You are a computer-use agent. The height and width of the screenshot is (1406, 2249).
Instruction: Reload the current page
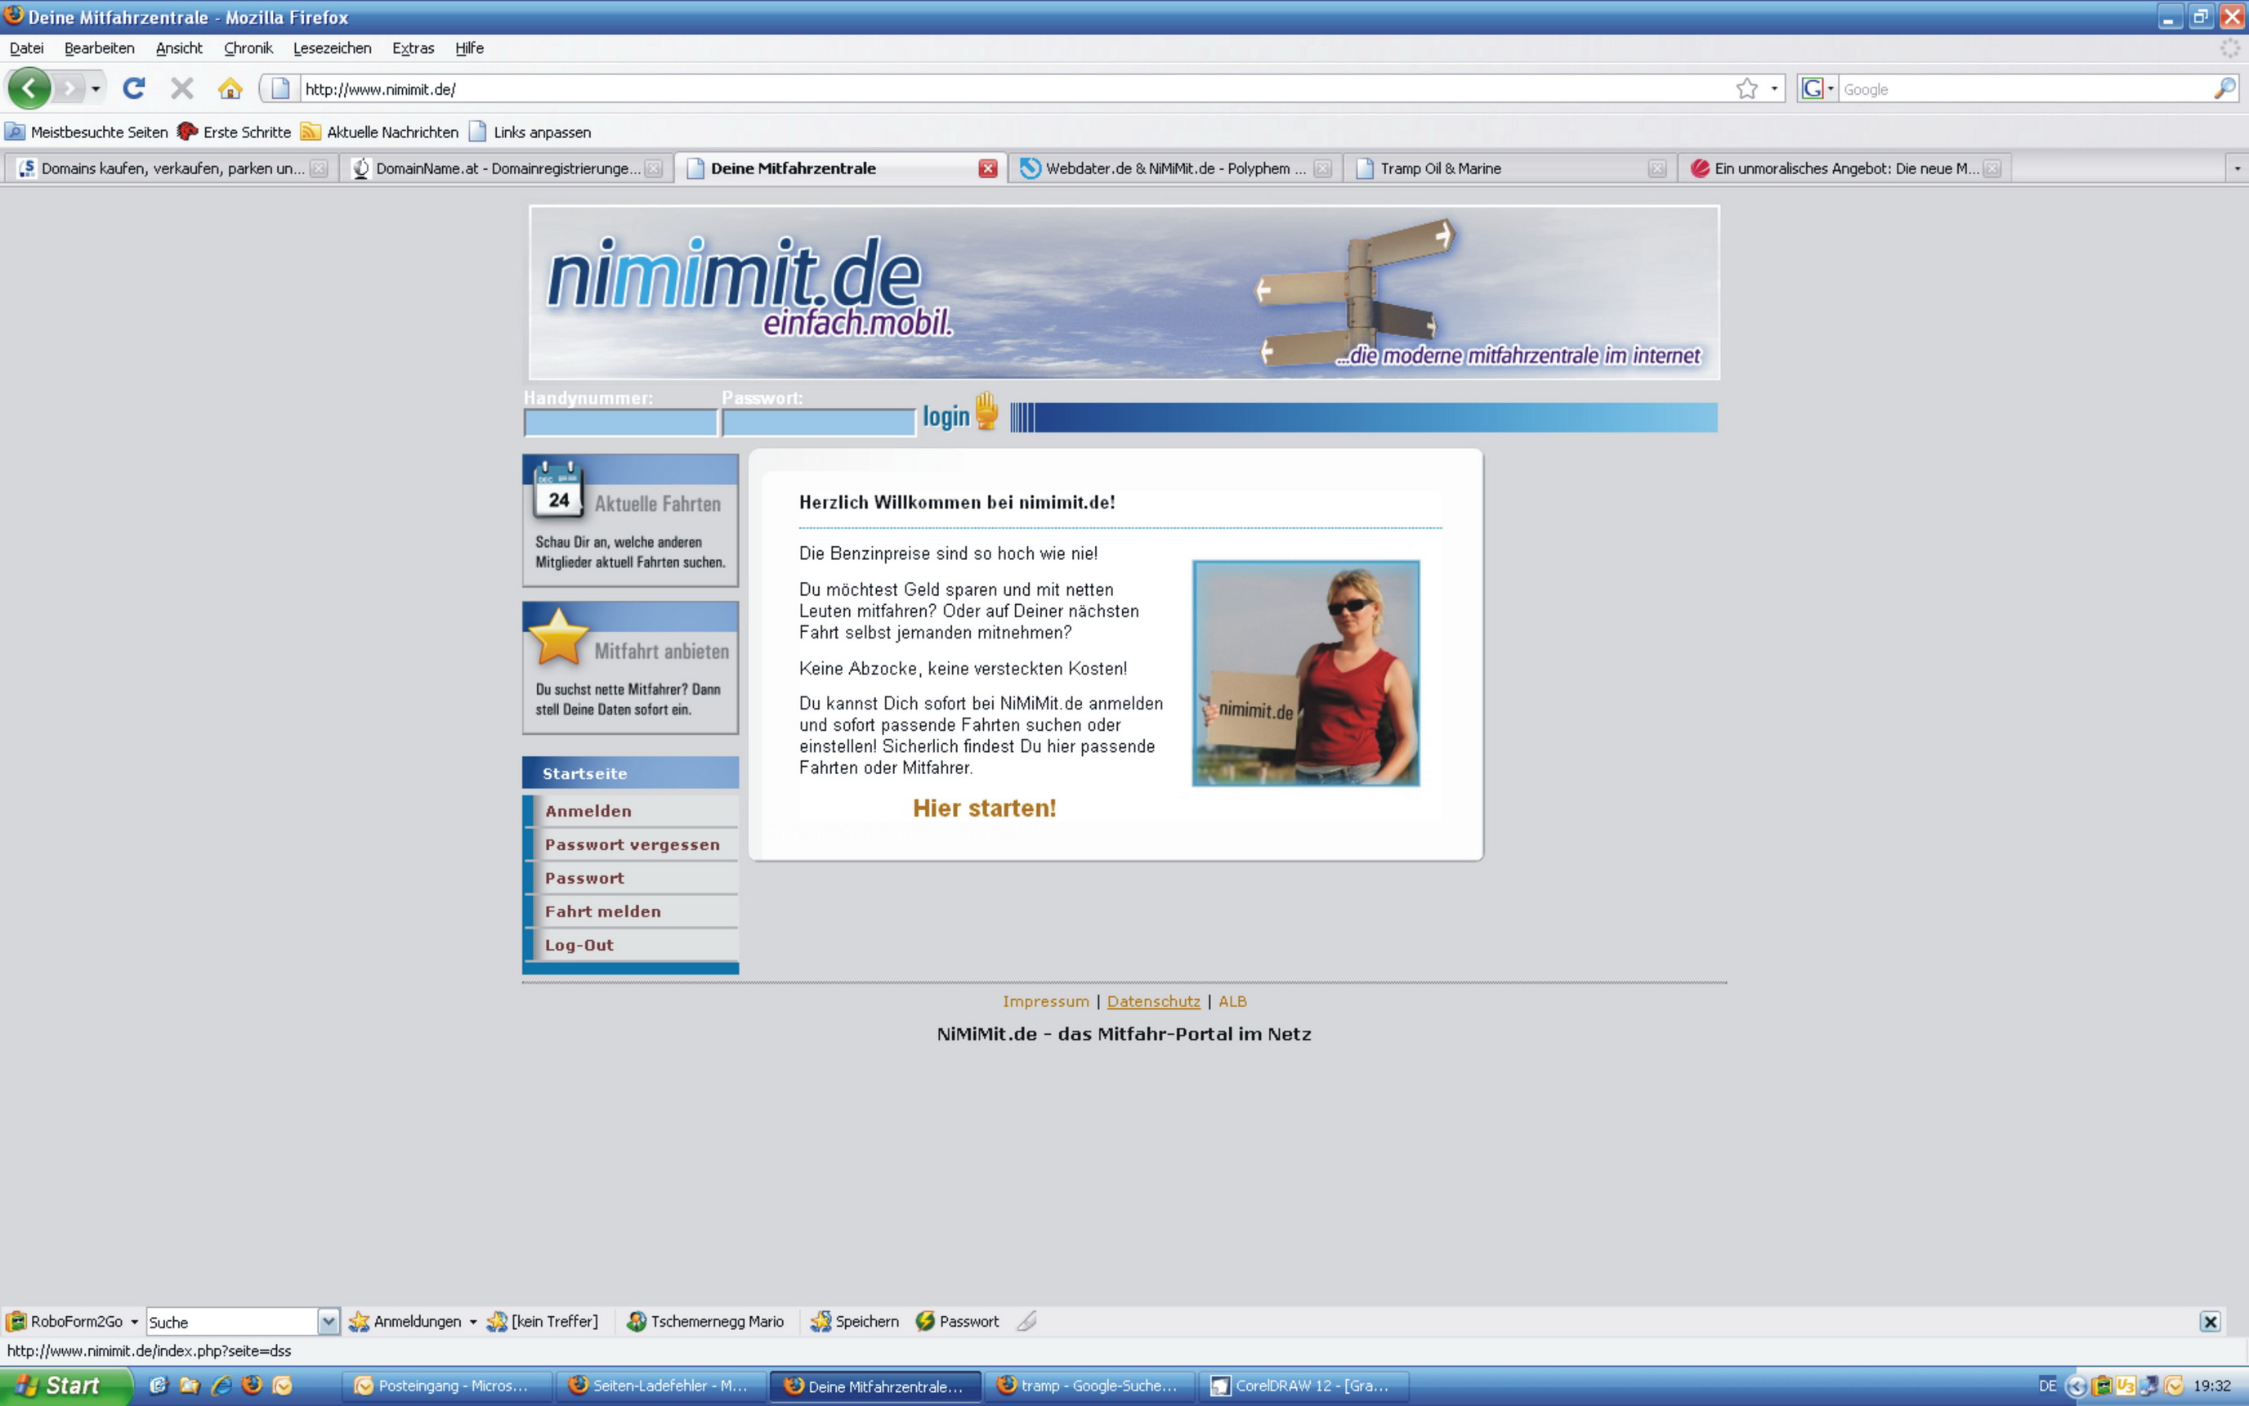135,88
